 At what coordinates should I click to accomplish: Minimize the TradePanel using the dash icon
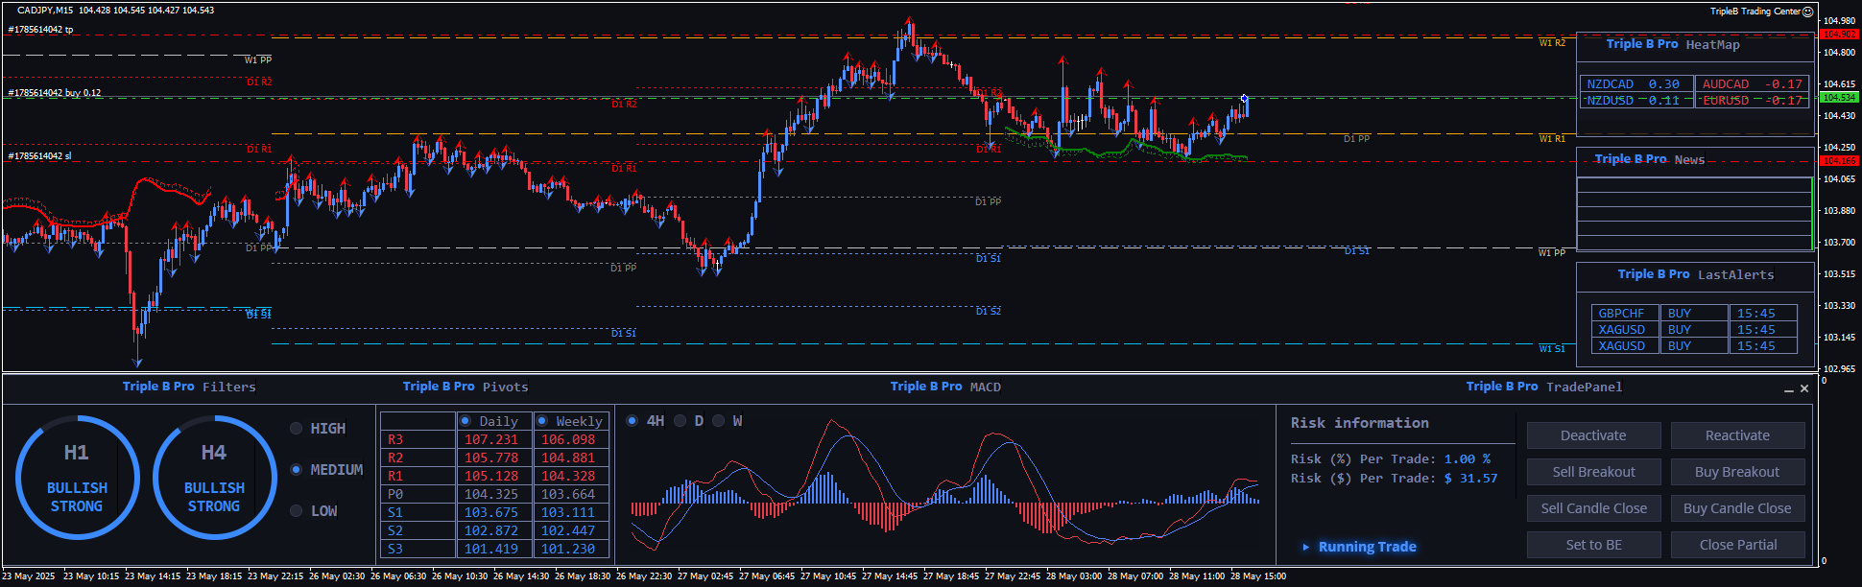[1788, 389]
